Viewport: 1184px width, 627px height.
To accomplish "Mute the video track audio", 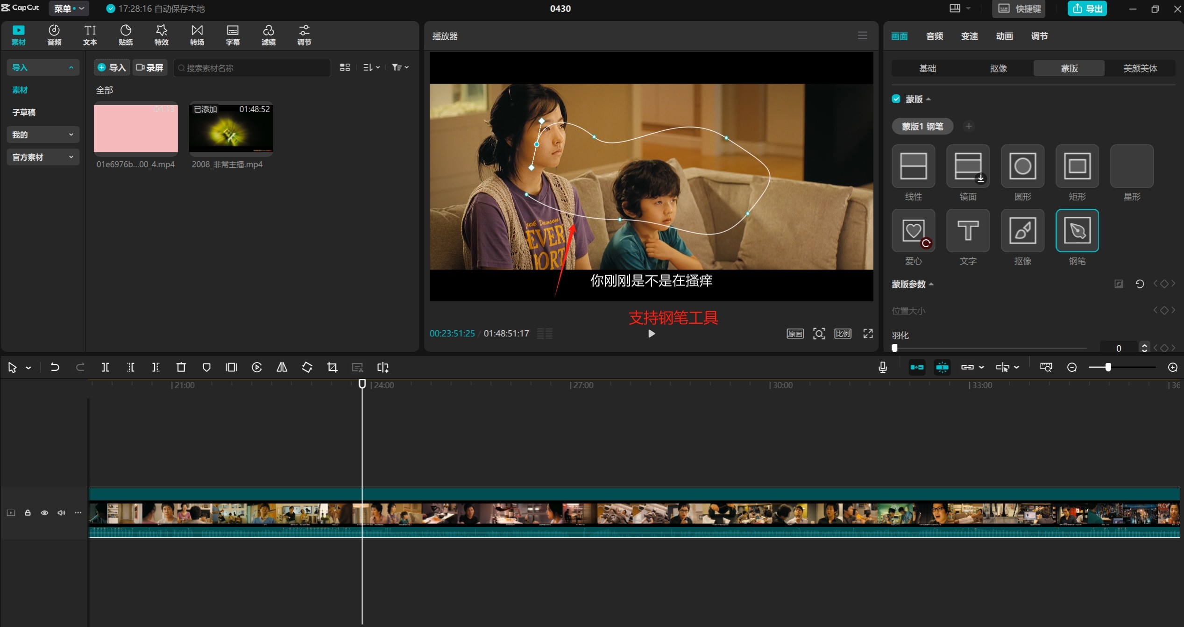I will coord(61,513).
